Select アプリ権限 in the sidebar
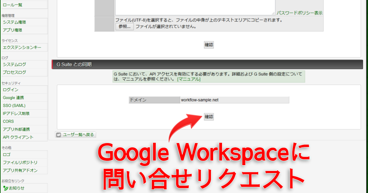Screen dimensions: 368x193 (13, 30)
